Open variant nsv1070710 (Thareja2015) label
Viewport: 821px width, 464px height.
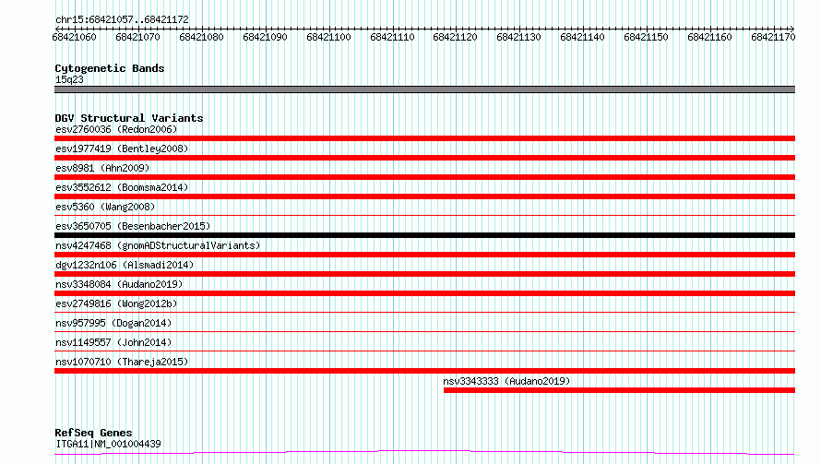[x=122, y=362]
